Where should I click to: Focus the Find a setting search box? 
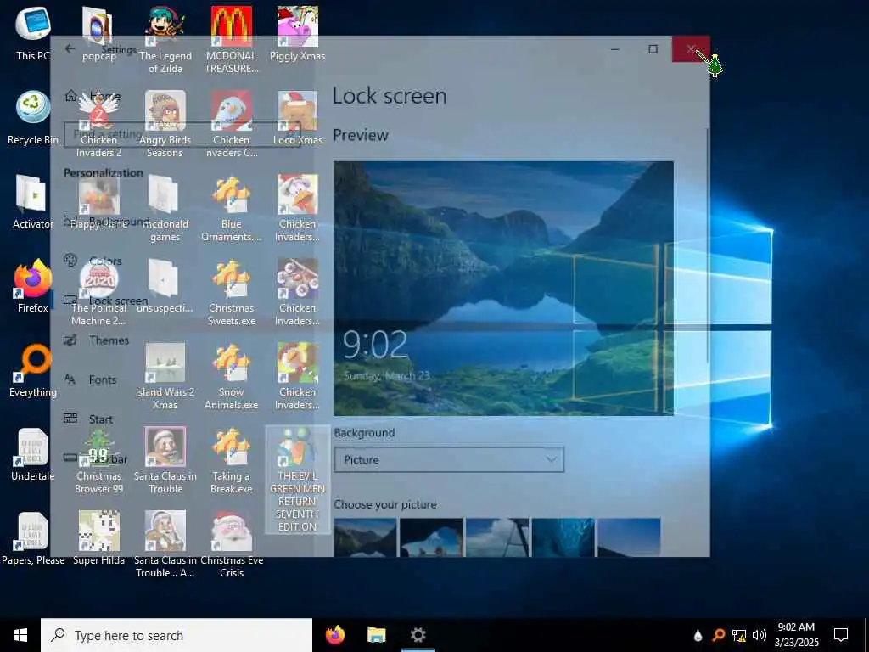pyautogui.click(x=182, y=134)
